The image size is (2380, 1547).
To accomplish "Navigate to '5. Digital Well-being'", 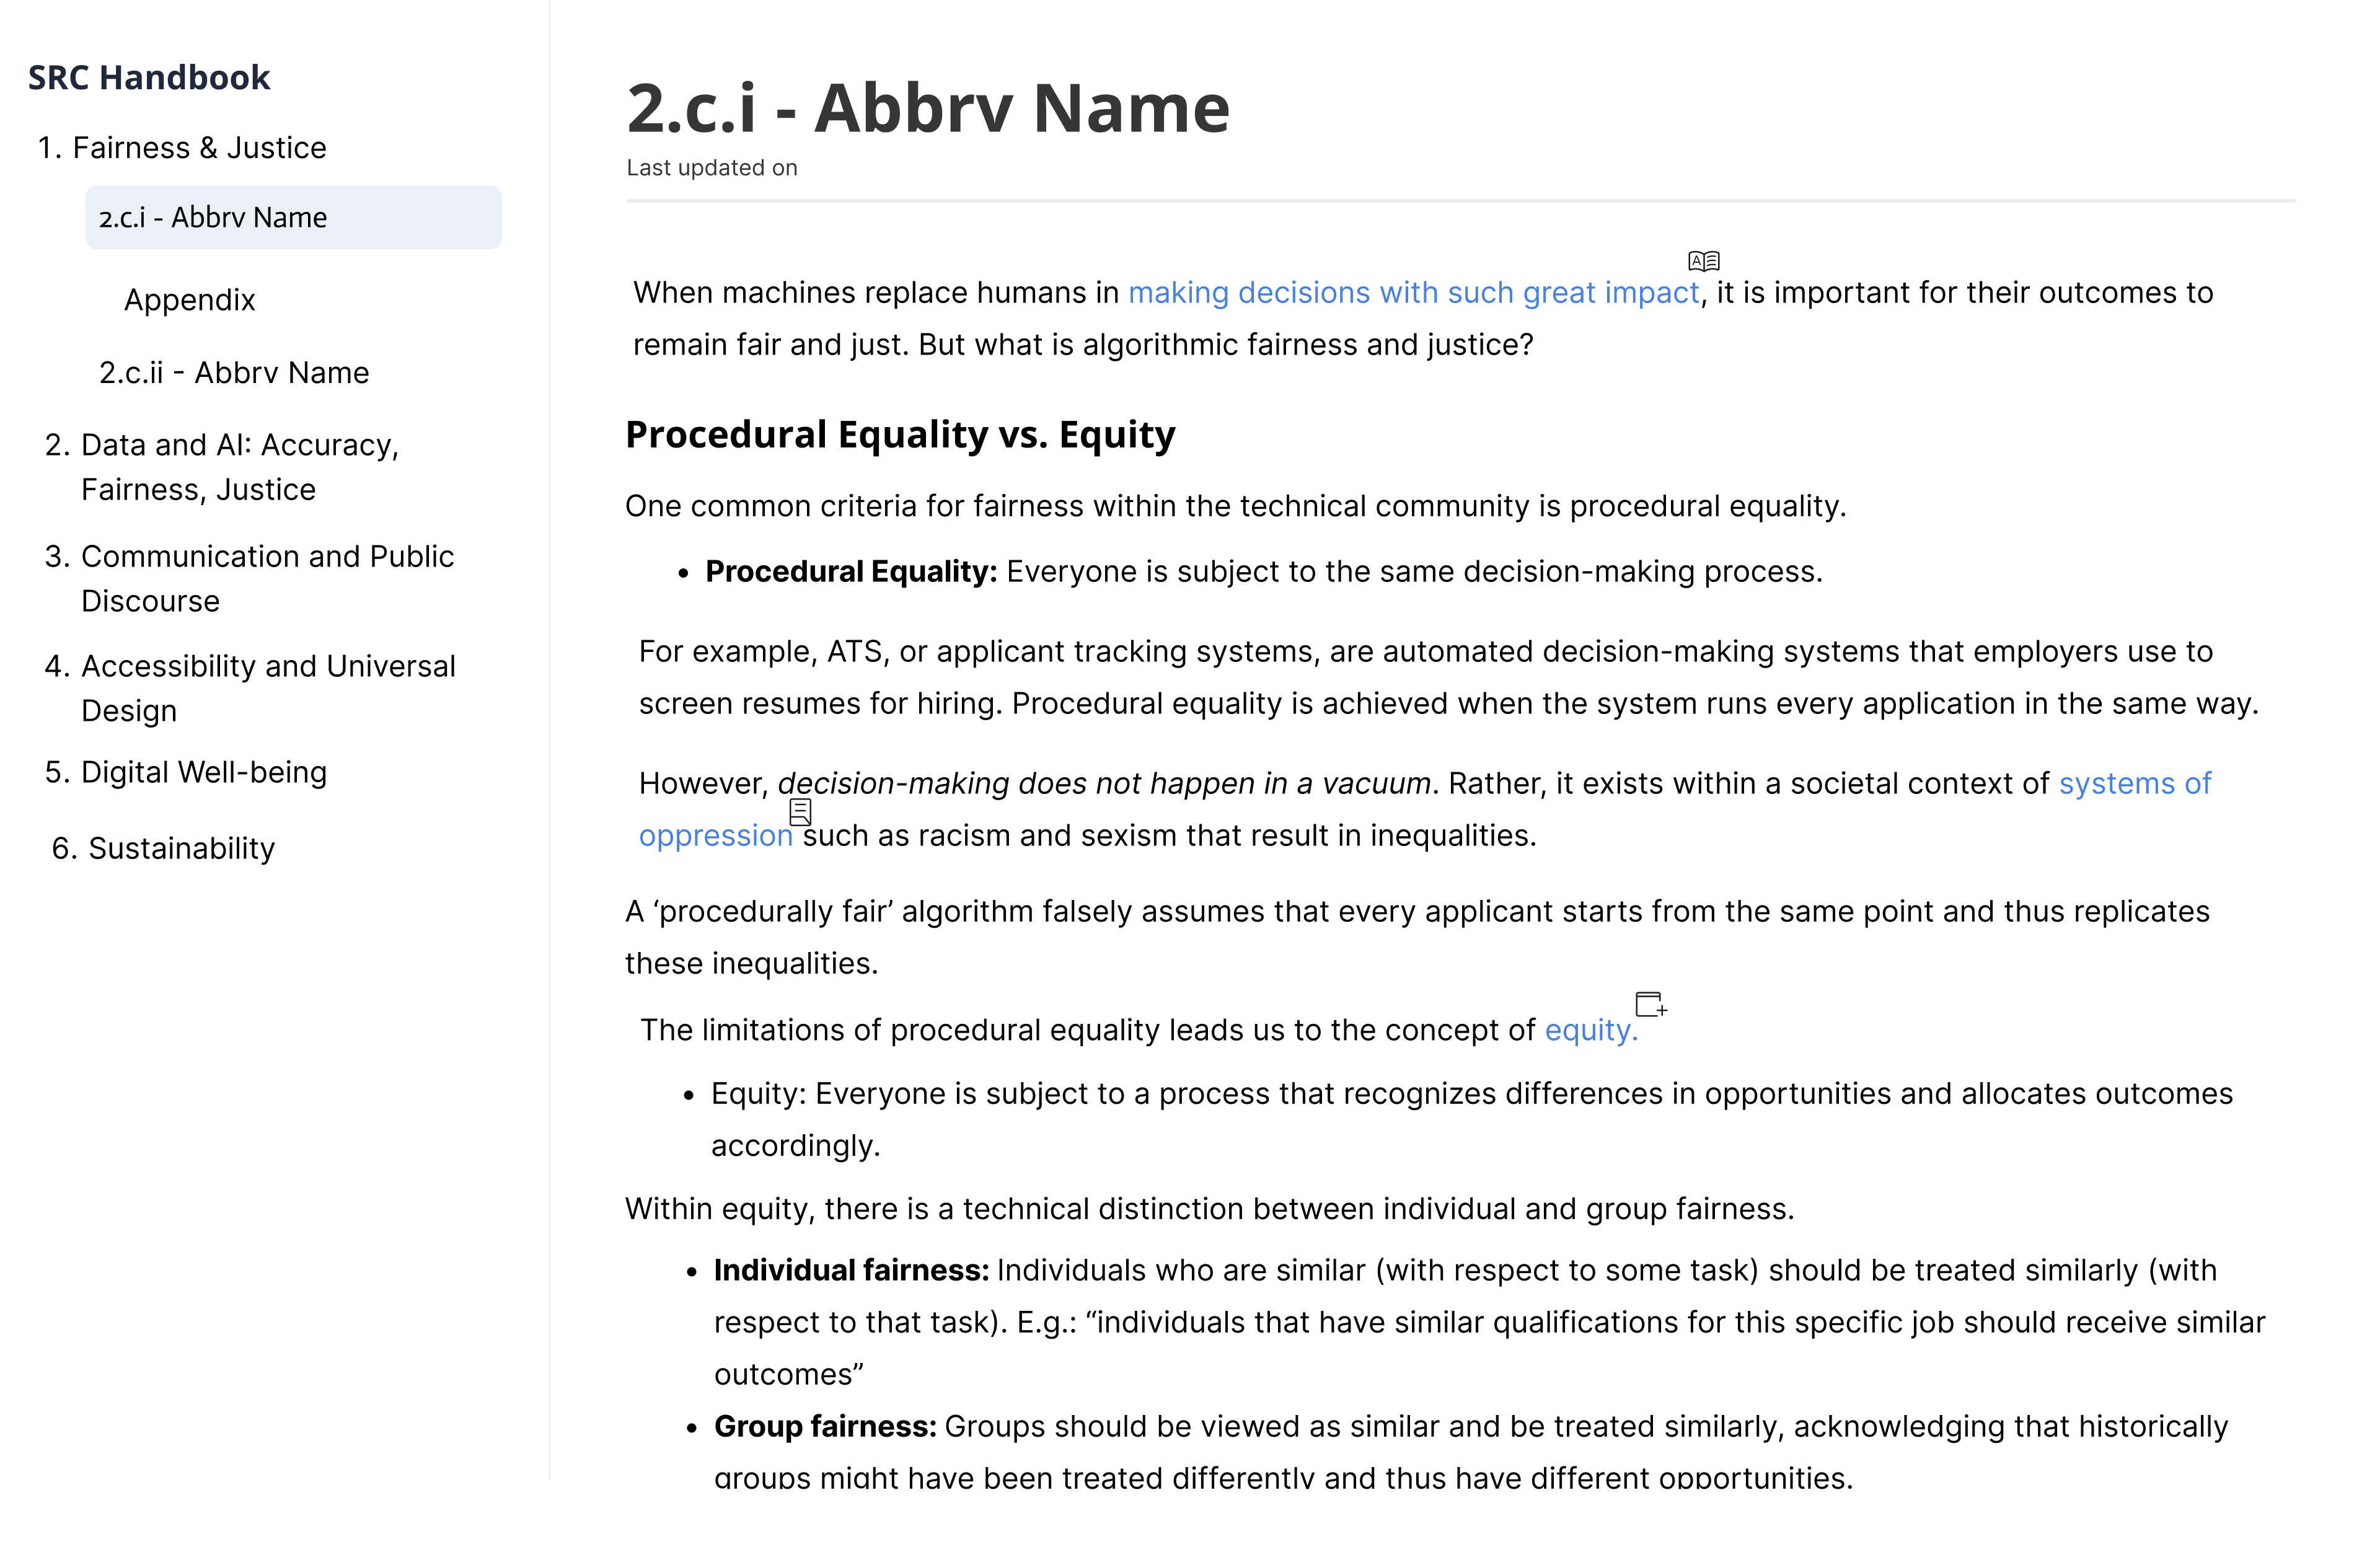I will pos(186,773).
